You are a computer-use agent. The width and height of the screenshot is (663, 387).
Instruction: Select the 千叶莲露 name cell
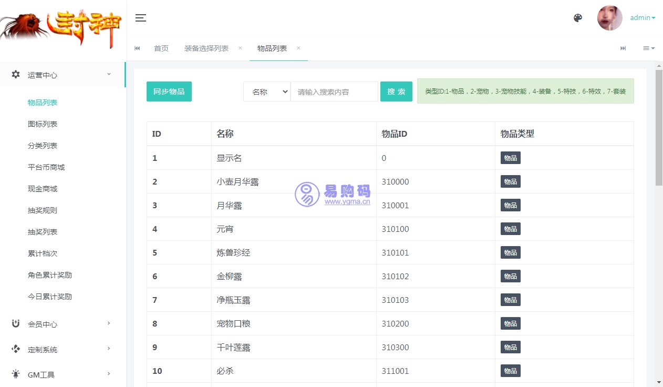tap(294, 347)
